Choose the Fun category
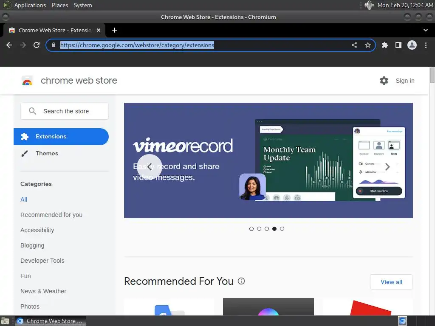Image resolution: width=435 pixels, height=326 pixels. click(x=25, y=276)
